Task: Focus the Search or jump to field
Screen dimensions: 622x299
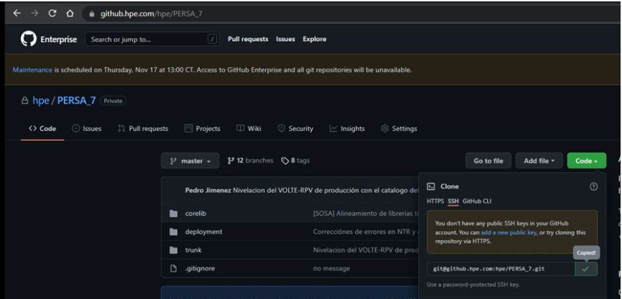Action: point(152,39)
